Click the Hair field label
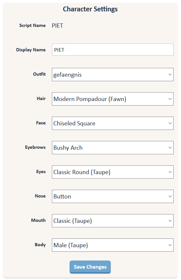Screen dimensions: 181x280 41,98
